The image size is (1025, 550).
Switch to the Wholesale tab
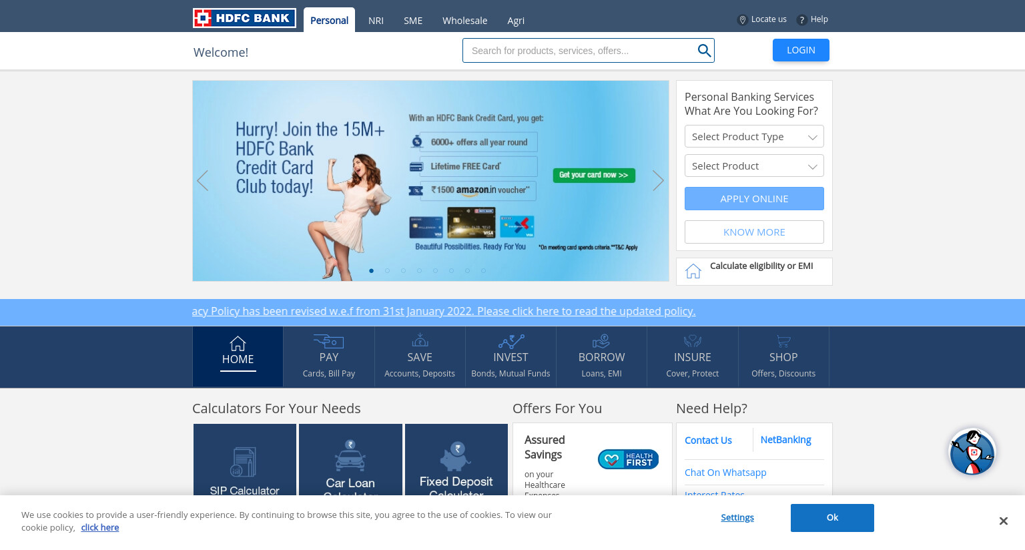pyautogui.click(x=464, y=21)
